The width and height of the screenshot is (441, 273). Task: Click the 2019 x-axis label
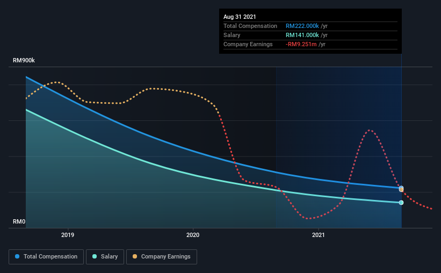tap(68, 235)
